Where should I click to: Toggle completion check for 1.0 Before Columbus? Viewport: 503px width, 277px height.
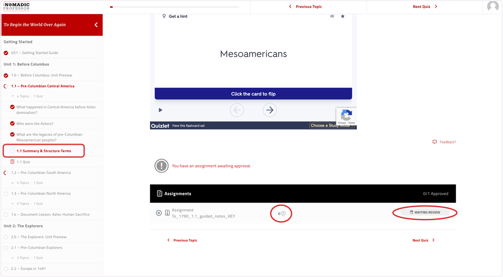(x=6, y=76)
